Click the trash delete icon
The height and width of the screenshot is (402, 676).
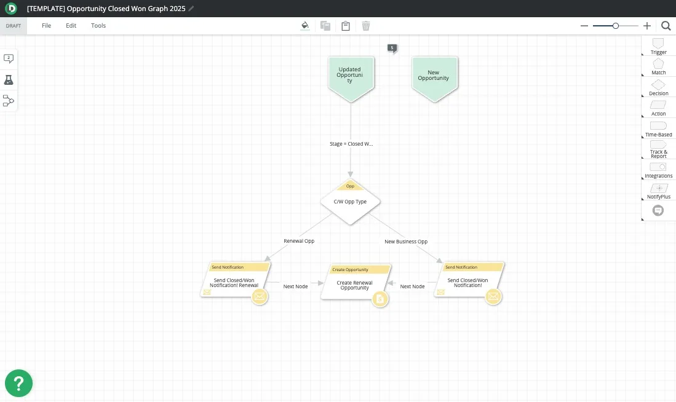coord(366,26)
